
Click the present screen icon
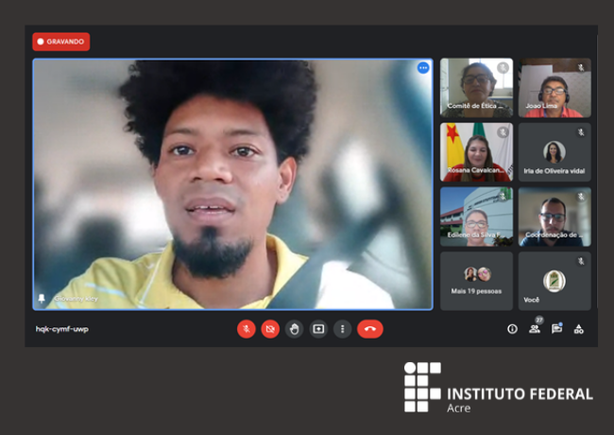click(318, 329)
